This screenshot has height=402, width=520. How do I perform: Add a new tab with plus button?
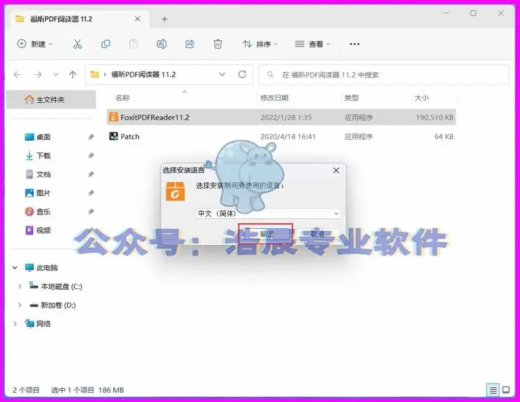click(165, 19)
